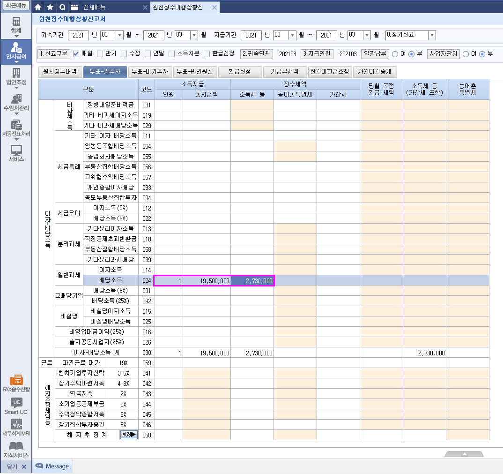The height and width of the screenshot is (474, 503).
Task: Select 여 radio for 사업자단위
Action: [x=466, y=54]
